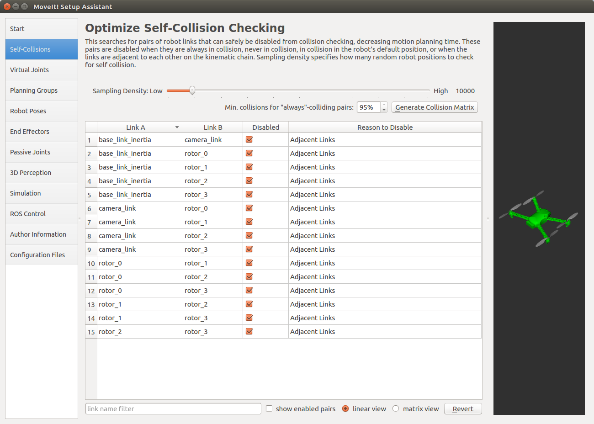Click the 95% min collisions field
The image size is (594, 424).
point(369,107)
